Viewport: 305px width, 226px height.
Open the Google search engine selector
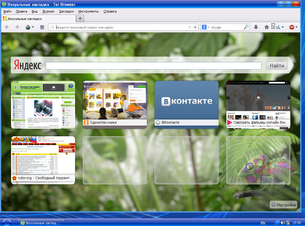click(205, 27)
